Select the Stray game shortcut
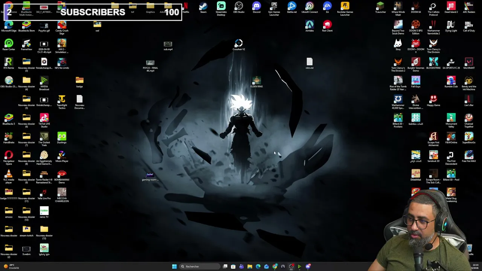 pos(398,45)
